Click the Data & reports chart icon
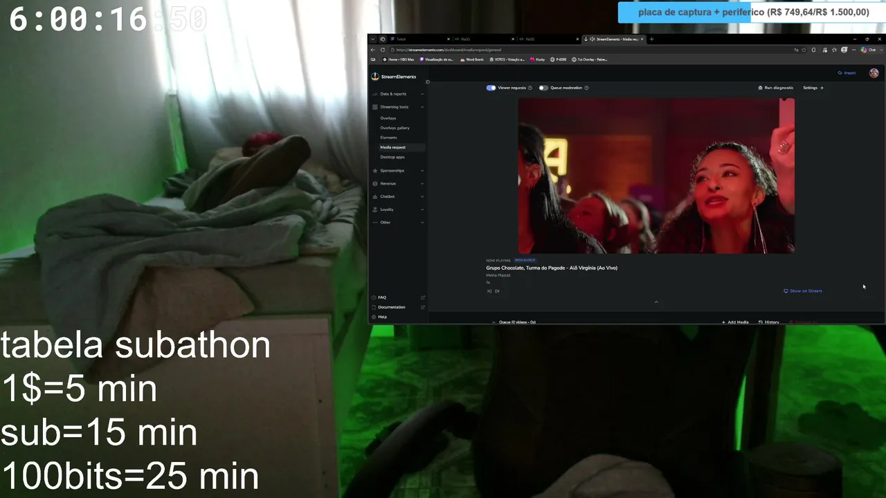Viewport: 886px width, 498px height. [x=375, y=94]
